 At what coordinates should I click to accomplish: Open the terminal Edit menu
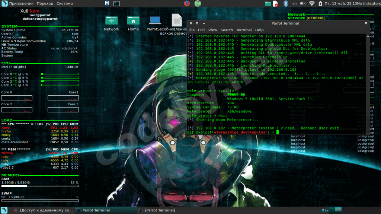pyautogui.click(x=201, y=30)
